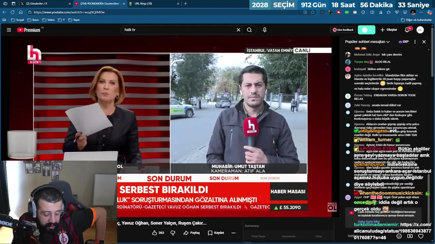Screen dimensions: 435x244
Task: Bookmark this page with the star icon
Action: pyautogui.click(x=313, y=12)
